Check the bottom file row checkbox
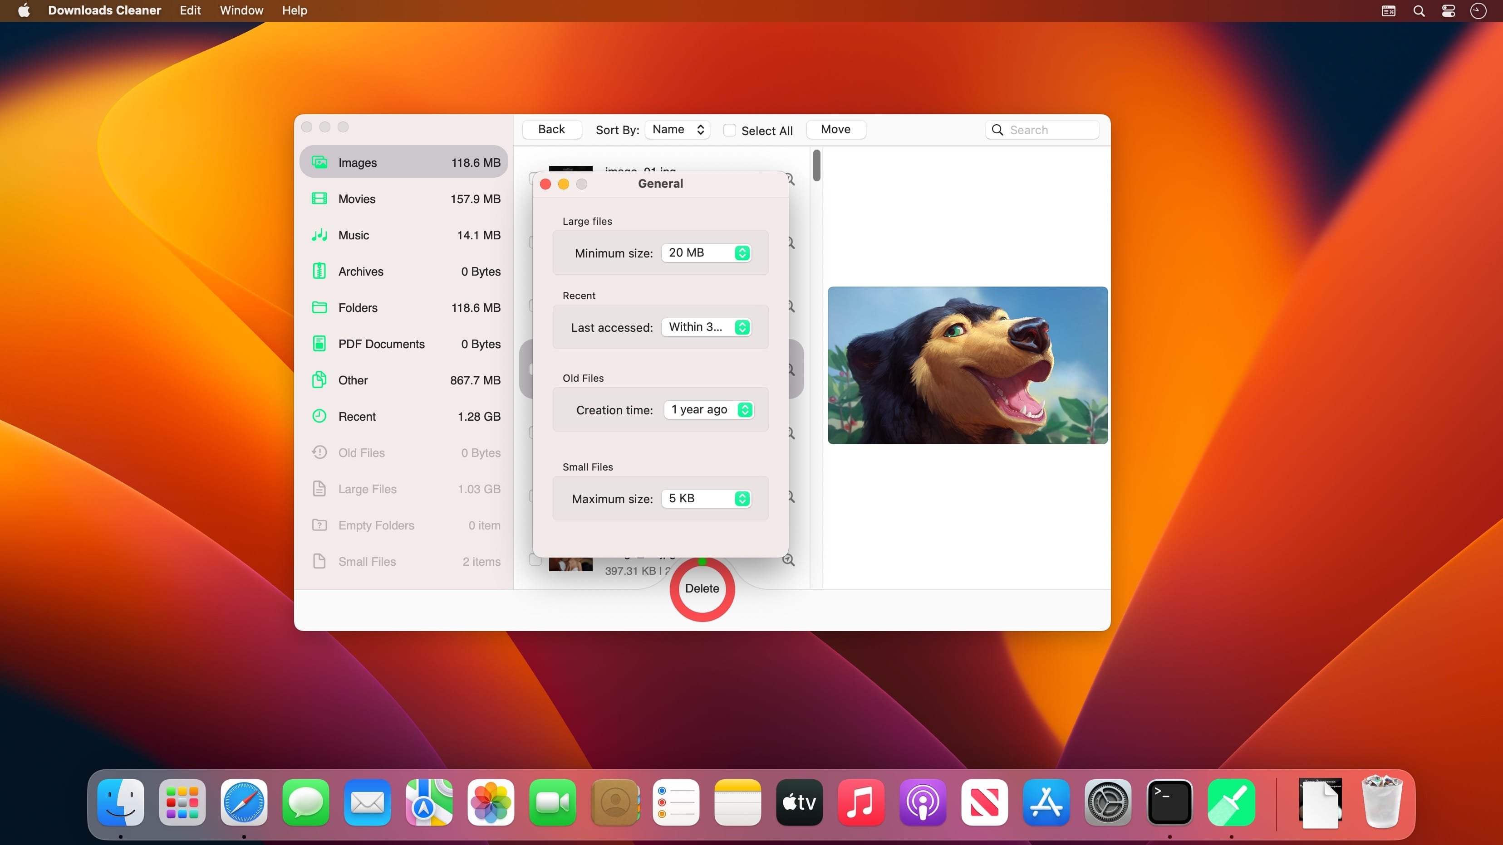The width and height of the screenshot is (1503, 845). coord(535,559)
